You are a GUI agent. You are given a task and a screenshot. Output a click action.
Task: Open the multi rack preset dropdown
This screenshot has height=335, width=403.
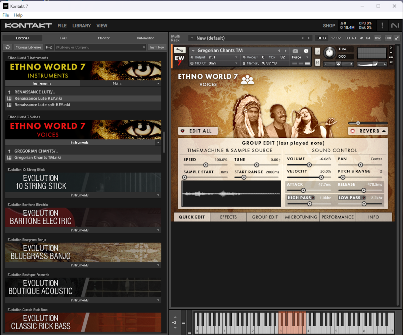tap(192, 38)
